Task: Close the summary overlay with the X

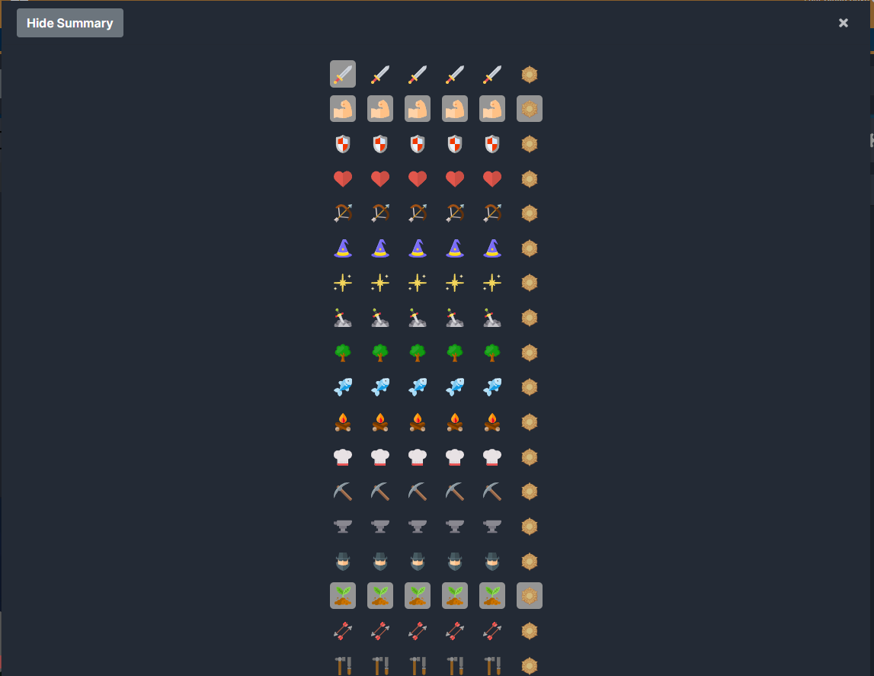Action: [843, 23]
